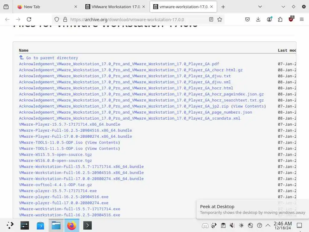Download VMware-player-15.5.7-17171714.exe
This screenshot has height=232, width=309.
tap(58, 191)
